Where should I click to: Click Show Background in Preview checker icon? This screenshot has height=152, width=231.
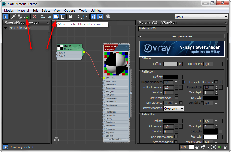pos(62,17)
